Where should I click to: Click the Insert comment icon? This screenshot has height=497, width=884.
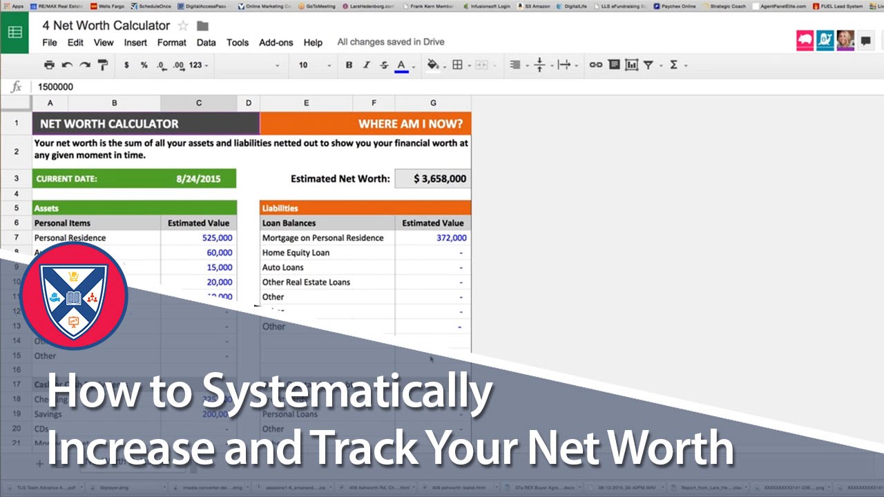pyautogui.click(x=614, y=65)
